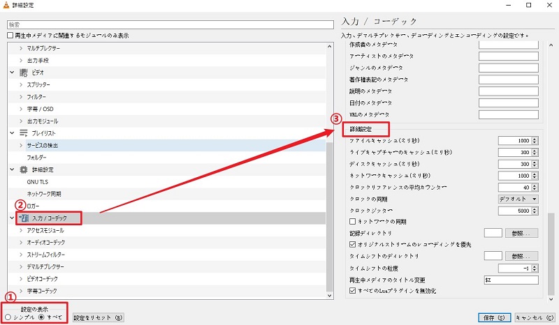Enable ネットワークの同期 checkbox
This screenshot has width=559, height=325.
pos(353,221)
